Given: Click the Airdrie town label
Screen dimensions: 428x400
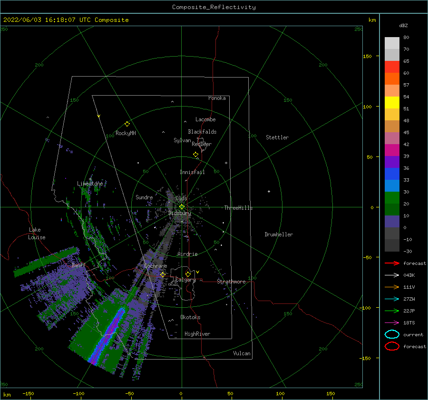Looking at the screenshot, I should tap(187, 254).
